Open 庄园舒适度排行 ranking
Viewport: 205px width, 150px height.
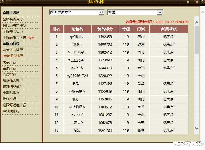click(x=14, y=105)
